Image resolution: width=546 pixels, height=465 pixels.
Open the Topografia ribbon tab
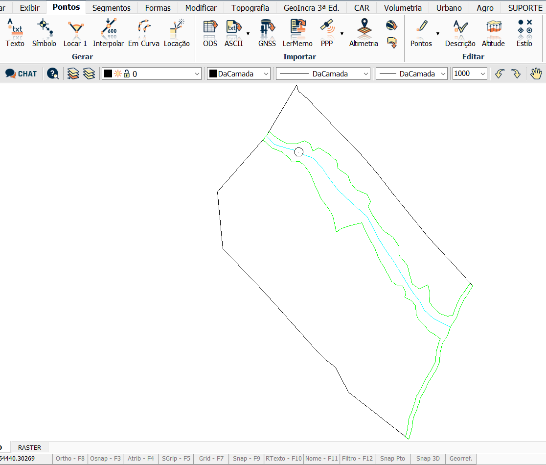[x=250, y=8]
